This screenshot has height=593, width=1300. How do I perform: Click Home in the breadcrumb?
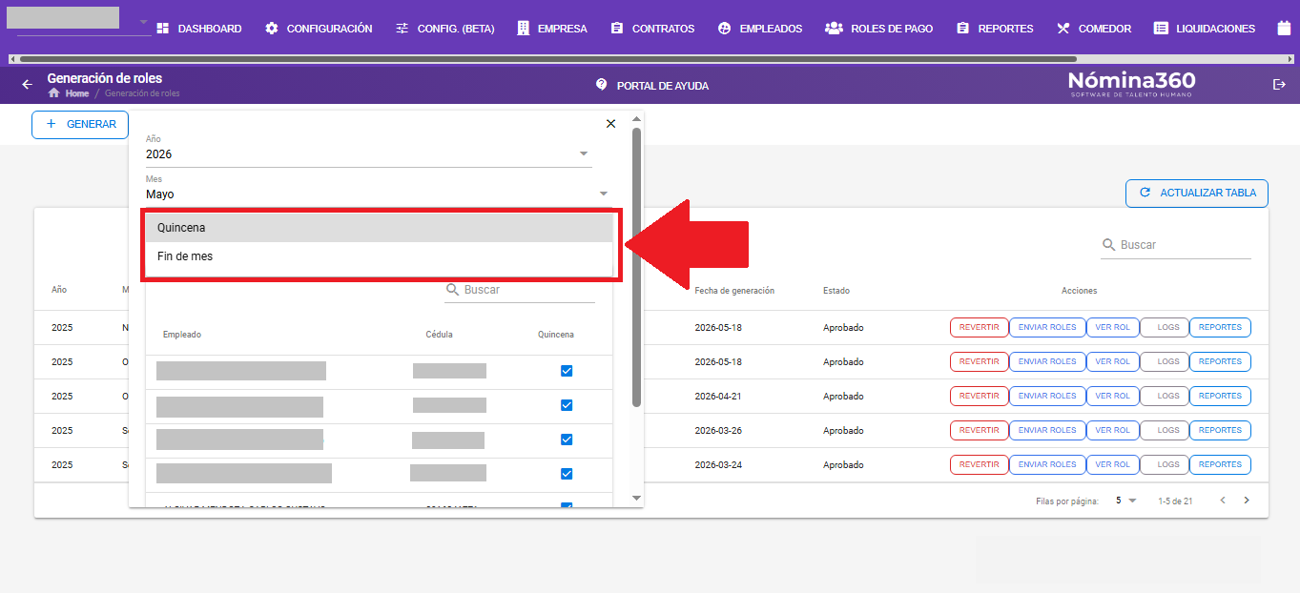[x=77, y=93]
